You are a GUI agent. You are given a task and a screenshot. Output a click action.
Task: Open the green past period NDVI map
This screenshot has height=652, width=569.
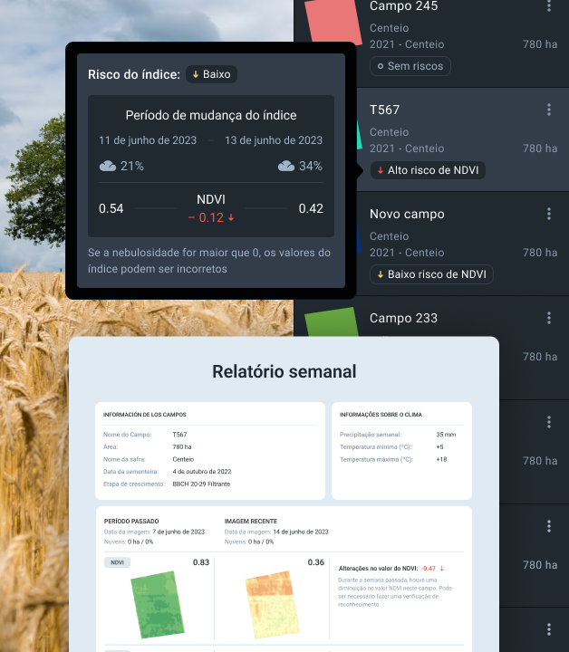click(x=157, y=602)
